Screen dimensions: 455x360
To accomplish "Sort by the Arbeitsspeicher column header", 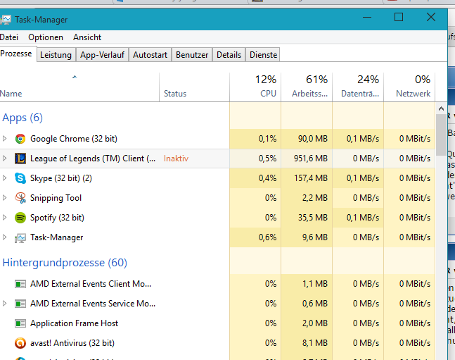I will point(307,87).
